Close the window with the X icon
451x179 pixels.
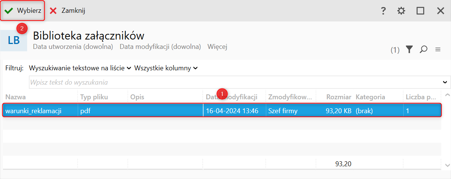(440, 11)
